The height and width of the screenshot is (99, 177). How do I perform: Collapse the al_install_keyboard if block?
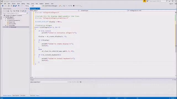(35, 55)
